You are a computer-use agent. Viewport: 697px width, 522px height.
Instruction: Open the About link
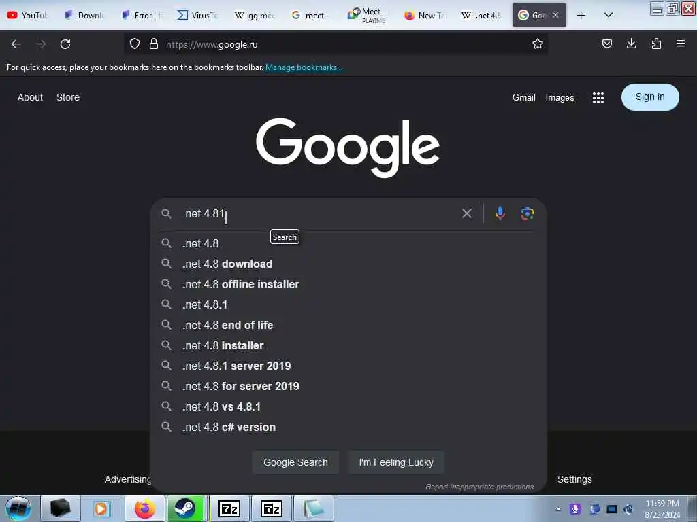pos(30,97)
